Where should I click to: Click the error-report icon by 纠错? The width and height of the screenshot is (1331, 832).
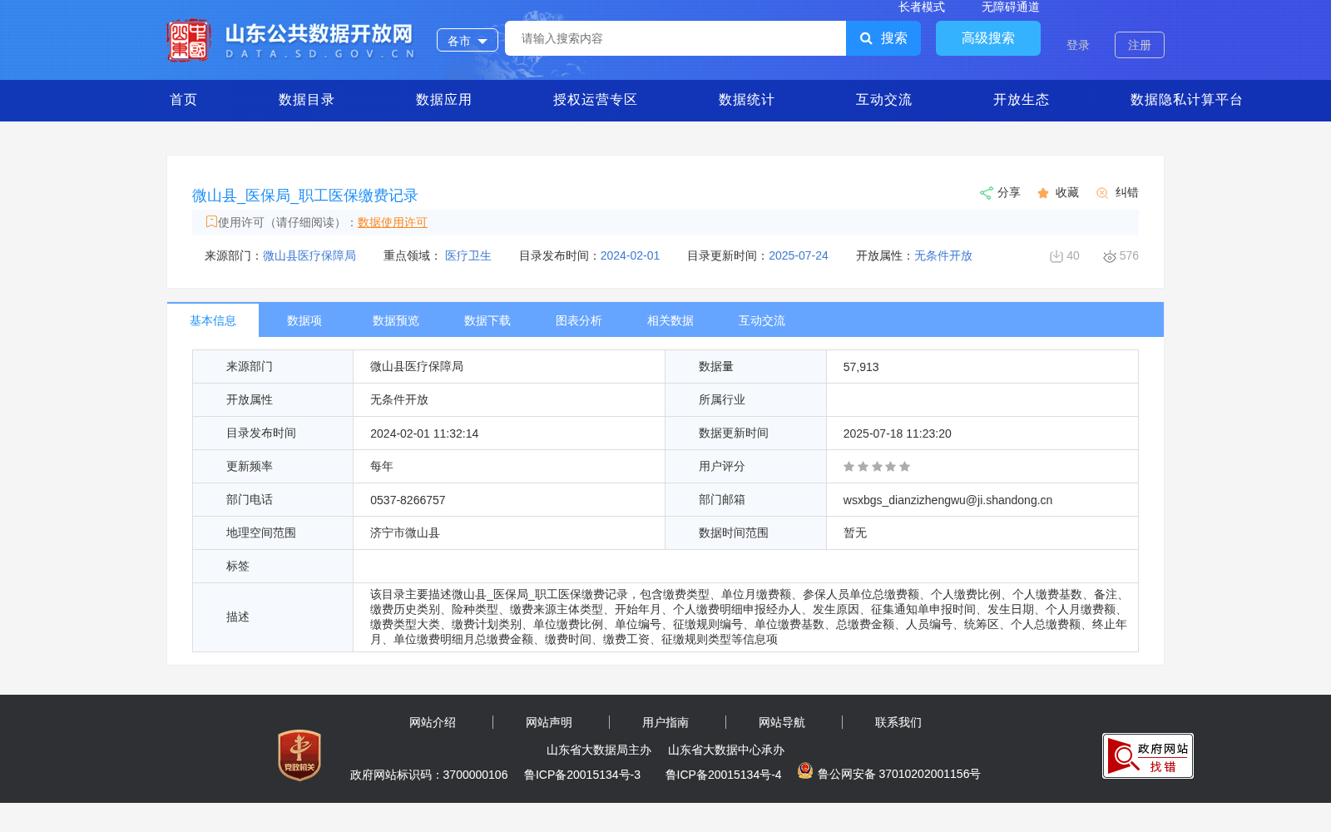click(1102, 193)
